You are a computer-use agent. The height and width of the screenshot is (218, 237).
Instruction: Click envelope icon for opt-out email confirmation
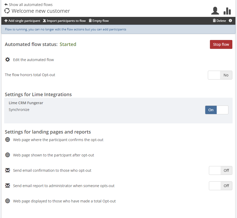tap(8, 170)
